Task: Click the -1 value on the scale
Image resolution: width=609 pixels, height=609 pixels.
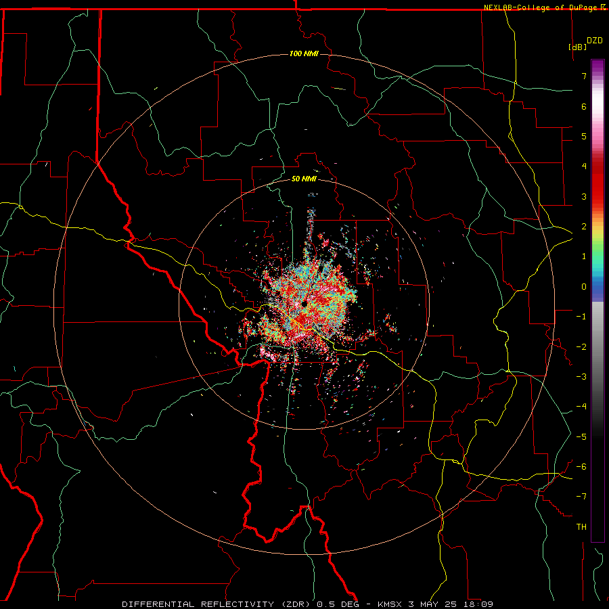Action: click(x=581, y=317)
